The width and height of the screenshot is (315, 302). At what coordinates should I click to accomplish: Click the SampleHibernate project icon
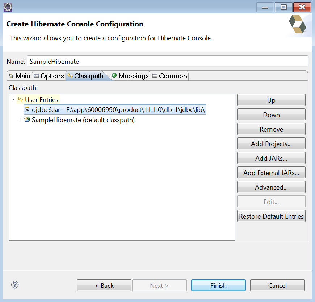[x=27, y=119]
